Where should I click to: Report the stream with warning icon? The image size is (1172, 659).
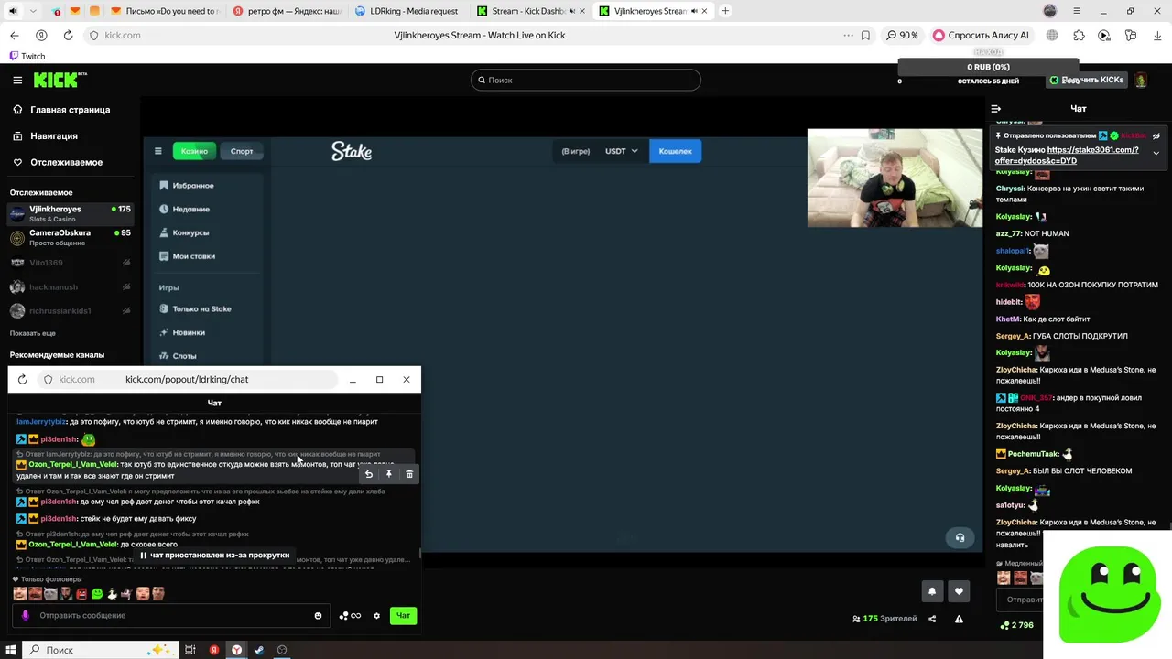(x=959, y=619)
